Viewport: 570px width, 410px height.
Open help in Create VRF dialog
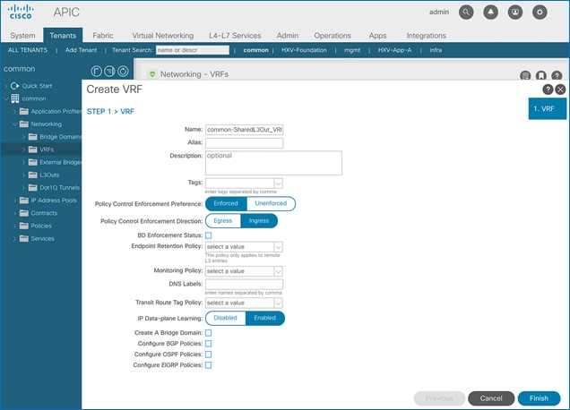pyautogui.click(x=548, y=90)
